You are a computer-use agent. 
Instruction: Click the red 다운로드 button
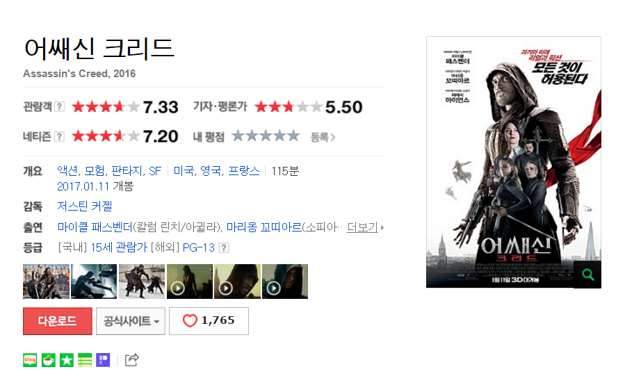point(58,321)
